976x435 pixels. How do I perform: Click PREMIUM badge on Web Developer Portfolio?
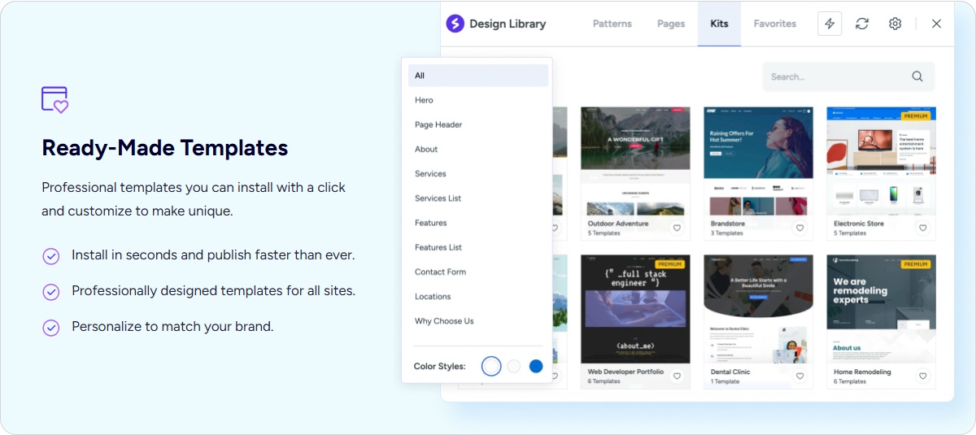click(669, 264)
